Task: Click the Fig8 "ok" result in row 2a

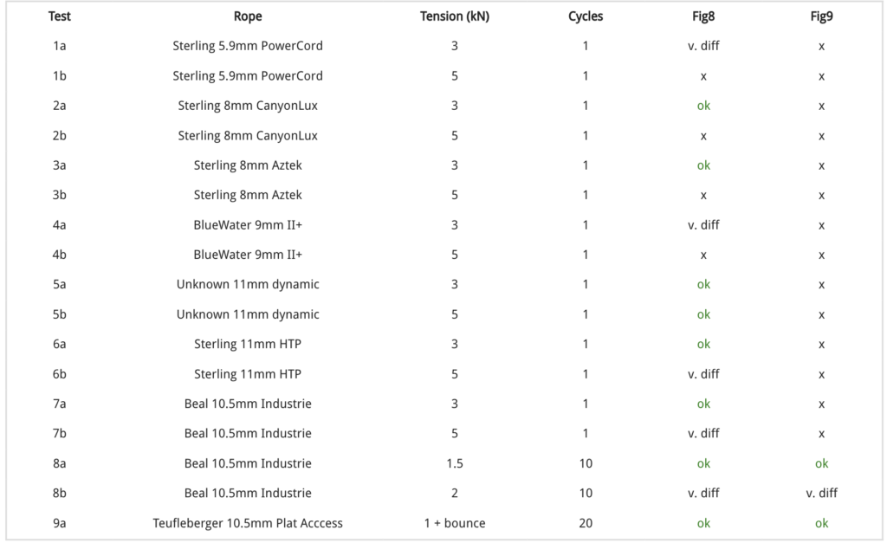Action: tap(703, 106)
